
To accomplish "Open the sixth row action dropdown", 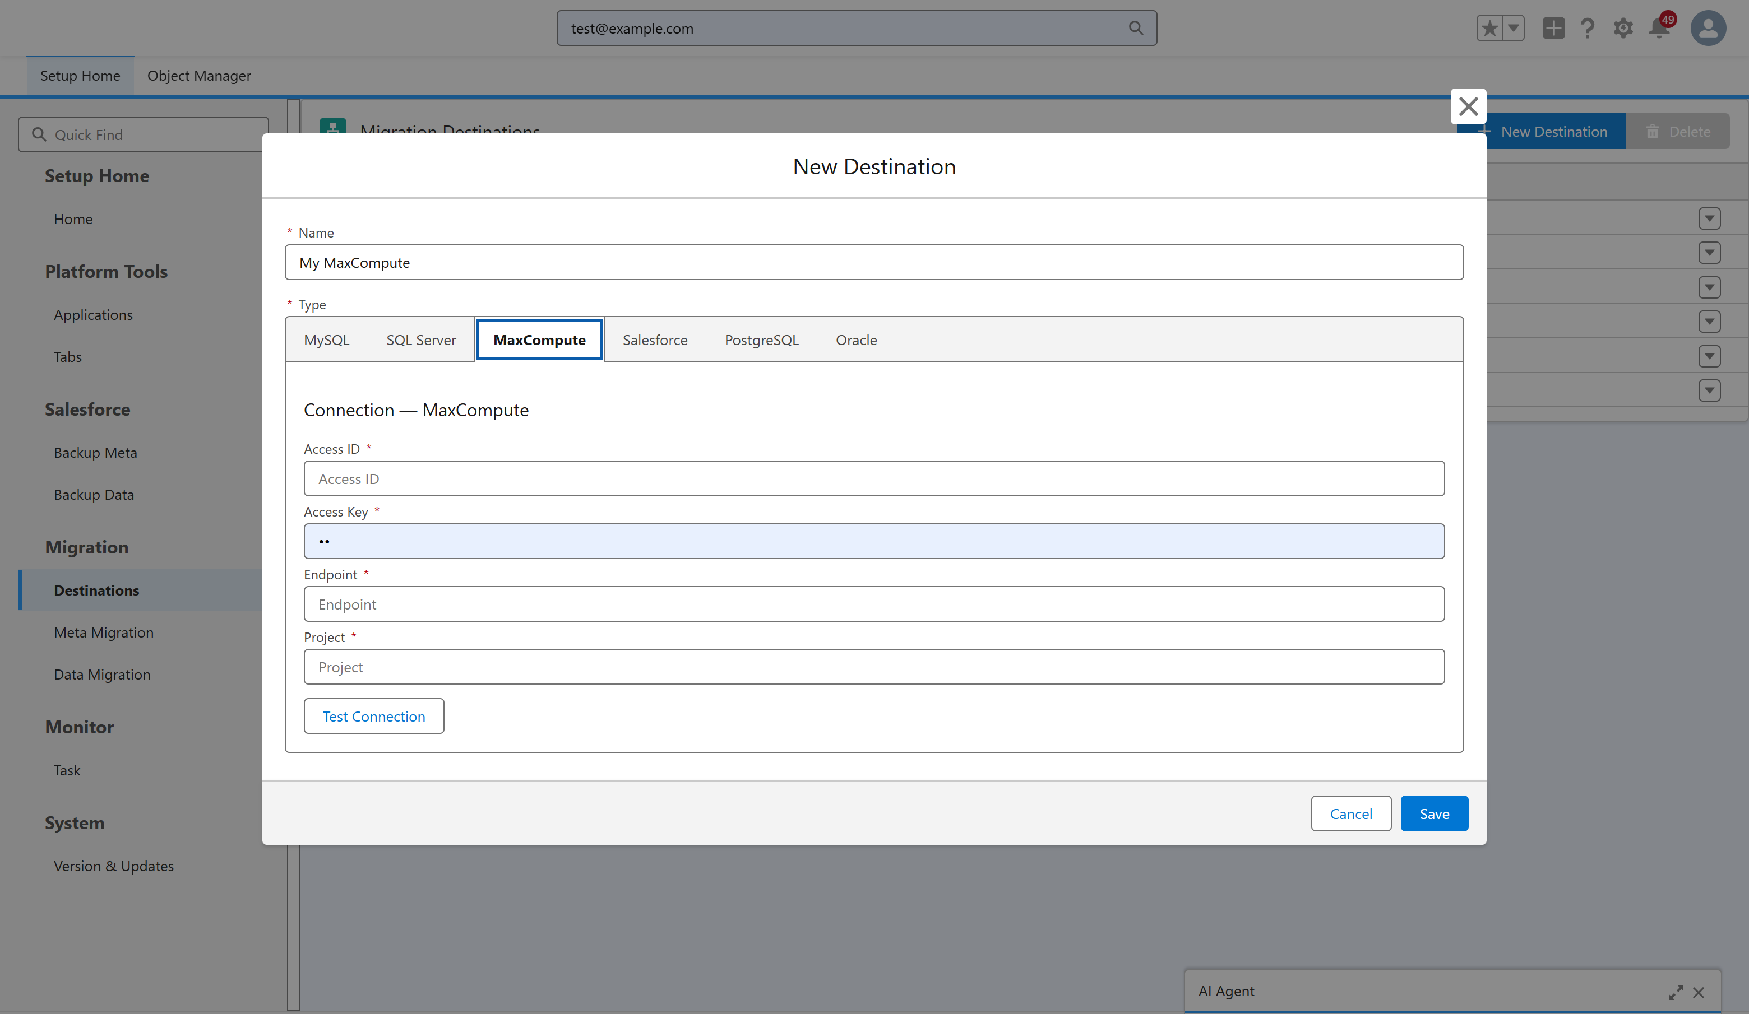I will coord(1709,390).
